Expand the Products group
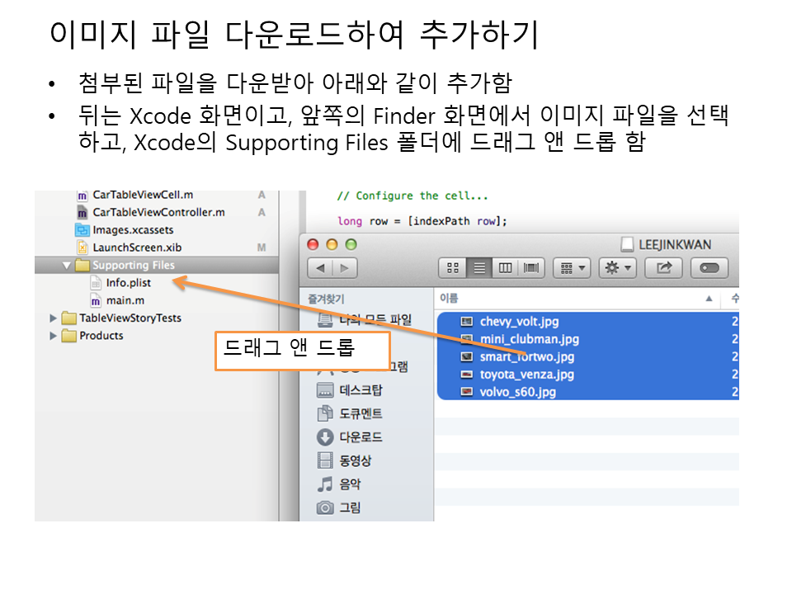Viewport: 792px width, 594px height. (x=54, y=336)
